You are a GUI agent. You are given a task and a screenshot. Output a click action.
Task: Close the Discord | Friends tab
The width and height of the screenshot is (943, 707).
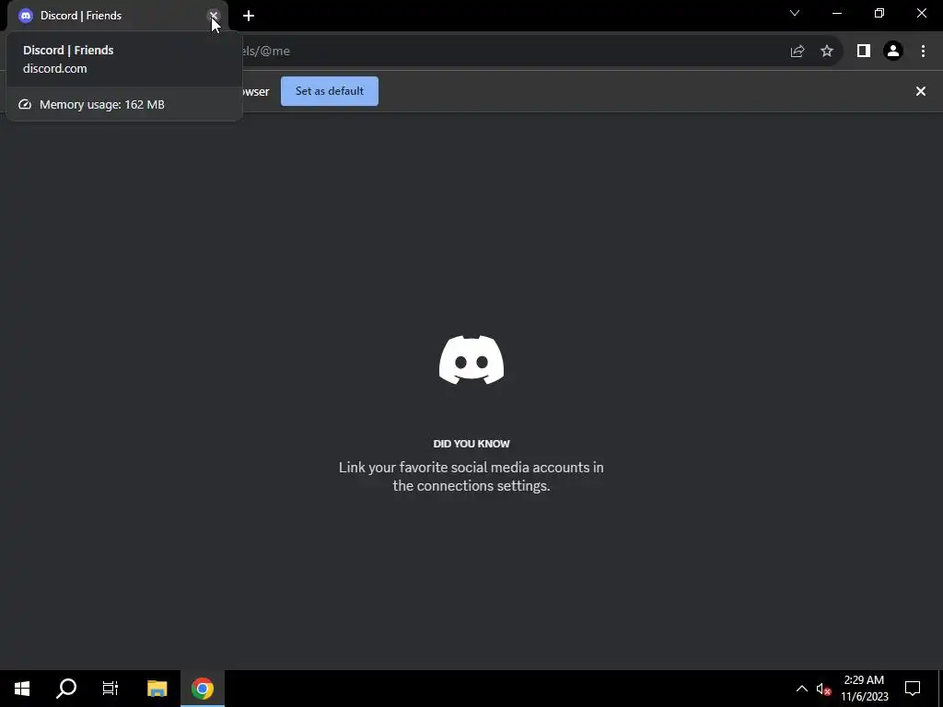point(214,16)
